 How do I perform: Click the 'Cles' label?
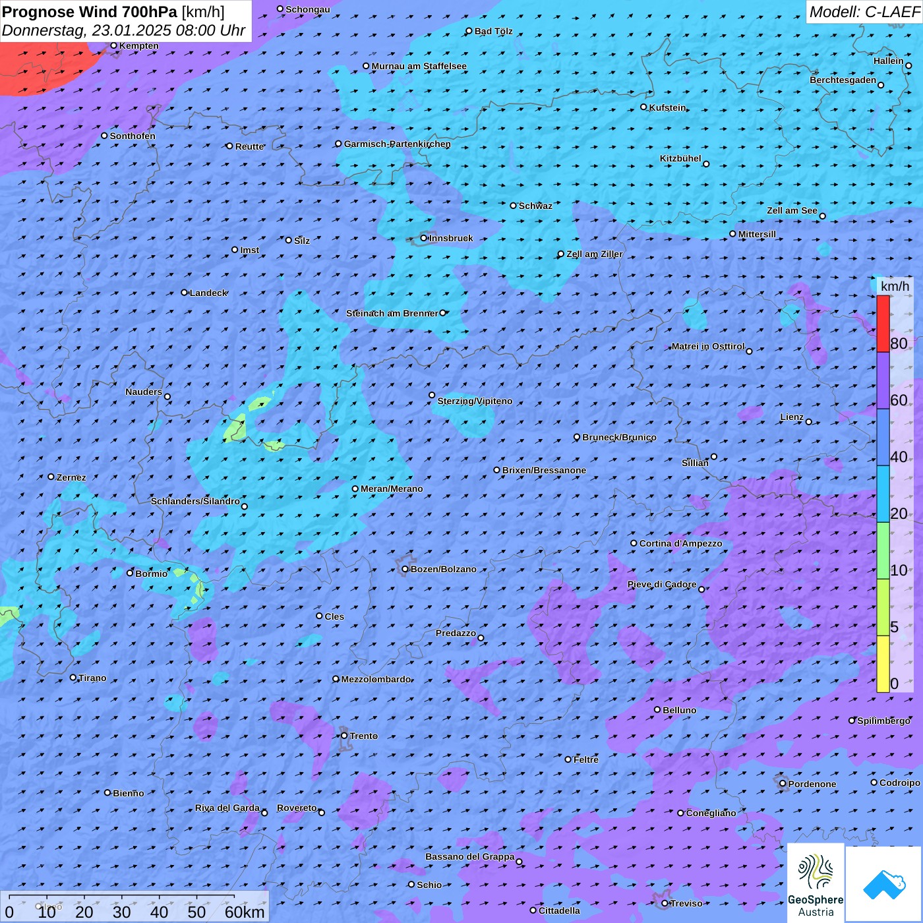click(x=334, y=616)
